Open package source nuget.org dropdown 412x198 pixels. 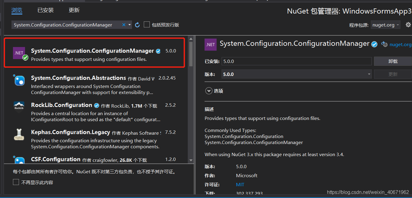[385, 25]
